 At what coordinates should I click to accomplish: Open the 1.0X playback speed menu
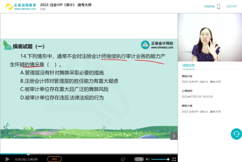click(x=139, y=159)
